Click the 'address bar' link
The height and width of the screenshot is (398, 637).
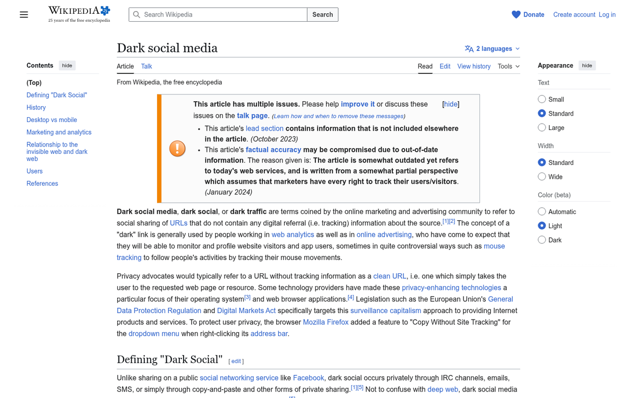click(269, 334)
